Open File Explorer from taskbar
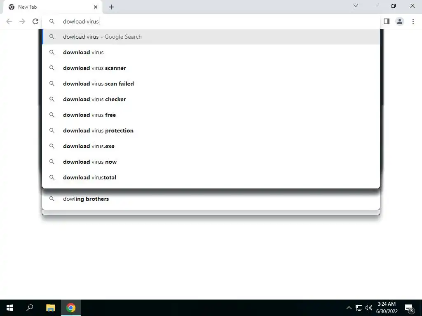Viewport: 422px width, 316px height. [x=51, y=308]
